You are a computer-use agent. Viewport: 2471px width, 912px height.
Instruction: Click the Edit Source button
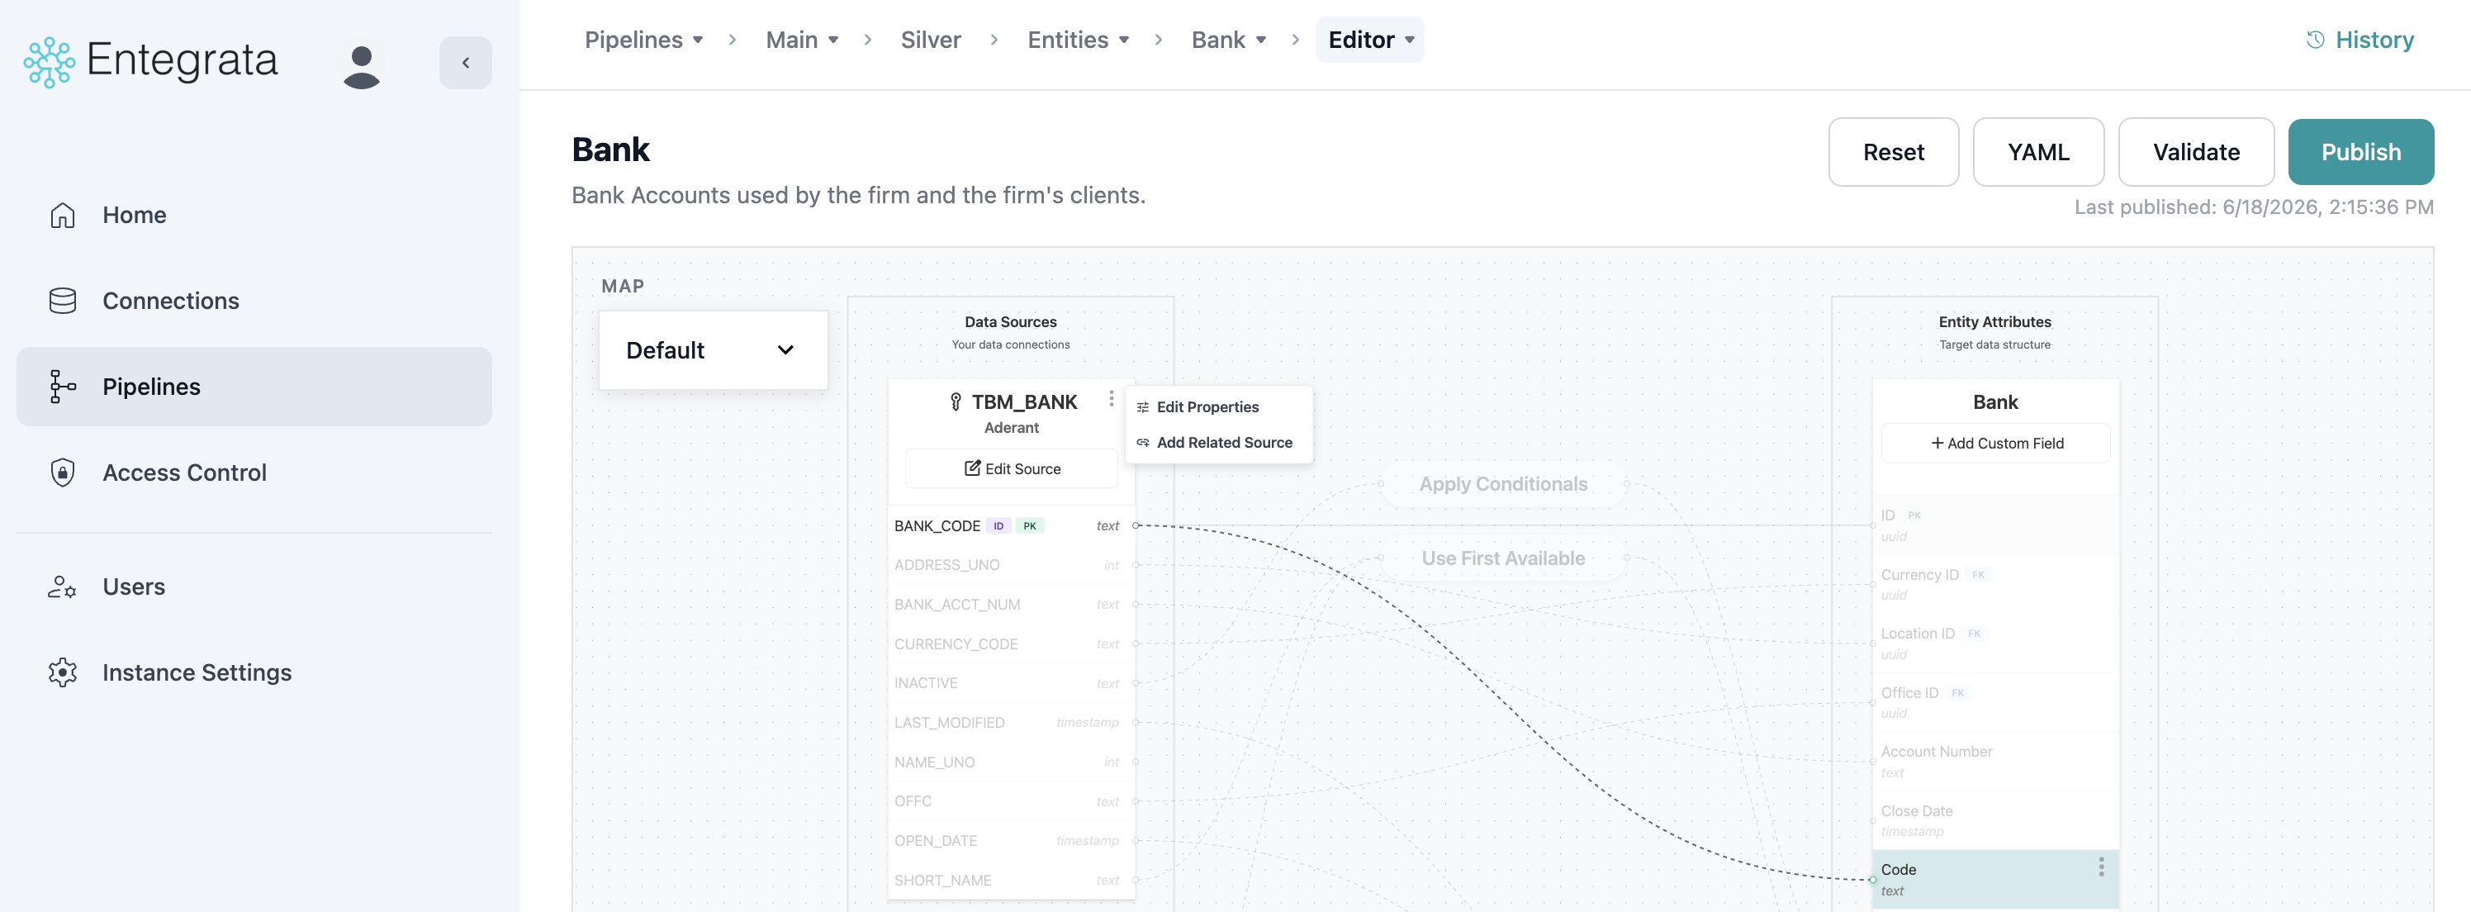point(1011,468)
